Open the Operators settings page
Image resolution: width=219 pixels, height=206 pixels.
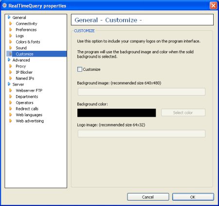coord(24,103)
